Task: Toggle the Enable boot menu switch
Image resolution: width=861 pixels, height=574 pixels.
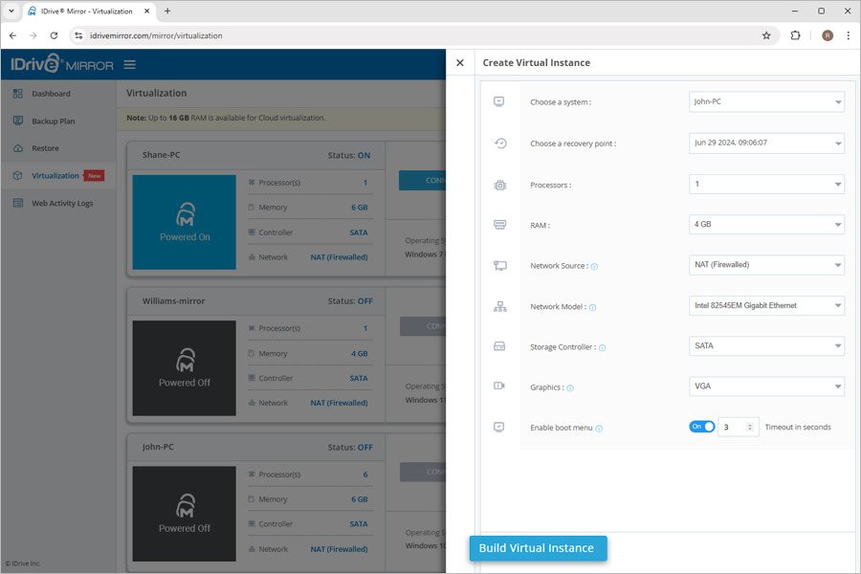Action: [702, 427]
